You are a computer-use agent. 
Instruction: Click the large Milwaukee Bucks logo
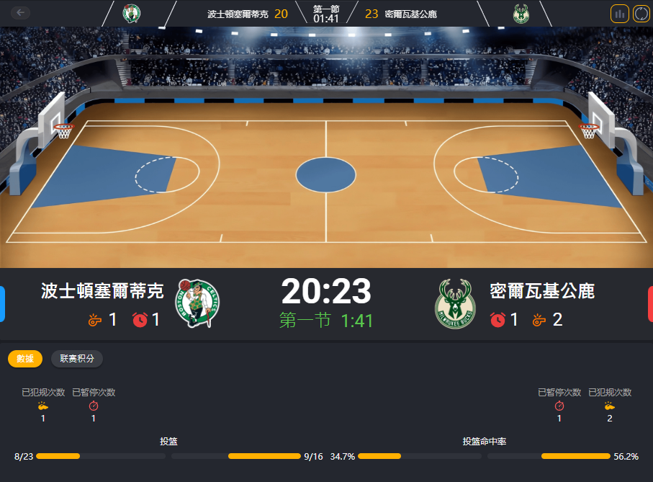click(455, 304)
